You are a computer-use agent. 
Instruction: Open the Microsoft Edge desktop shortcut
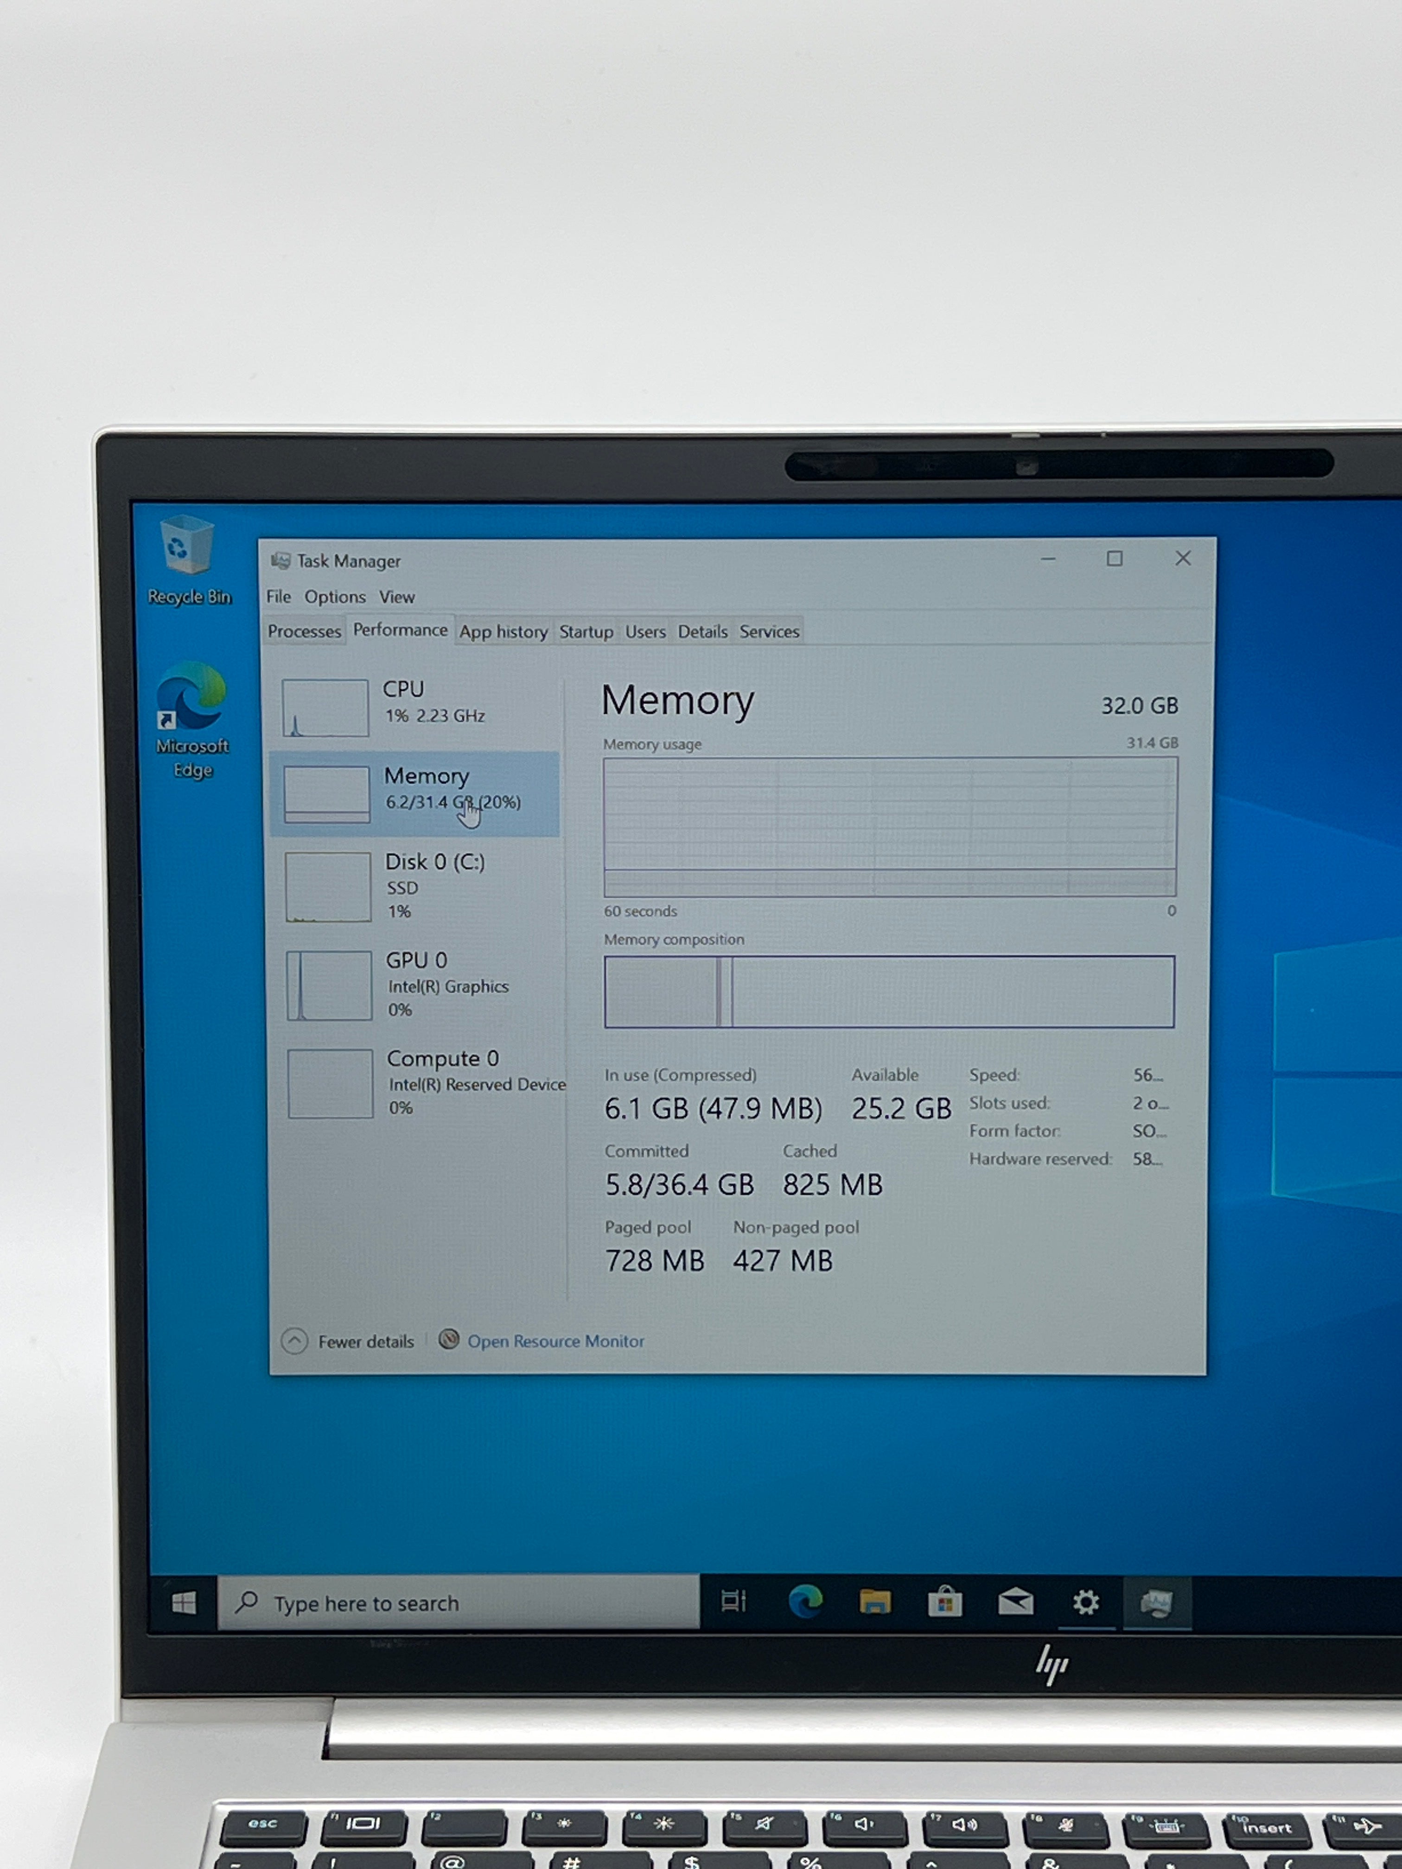192,721
